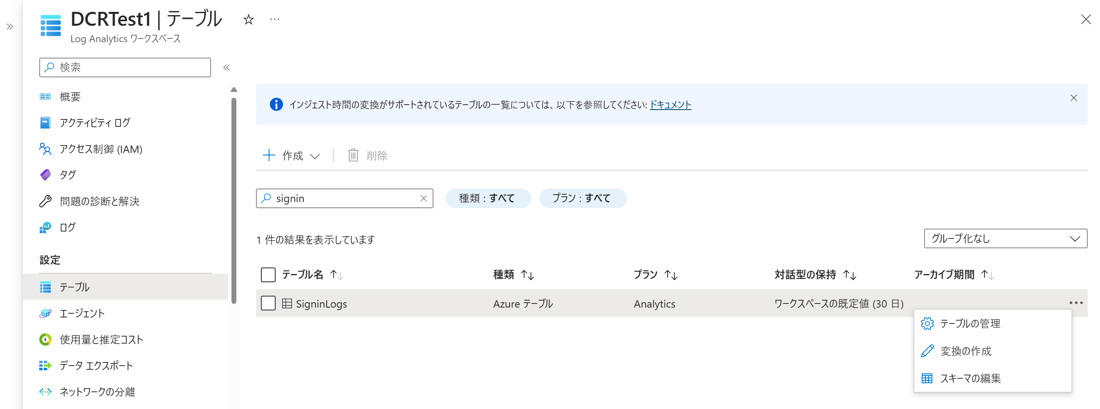This screenshot has width=1100, height=409.
Task: Select the データ エクスポート sidebar icon
Action: [45, 366]
